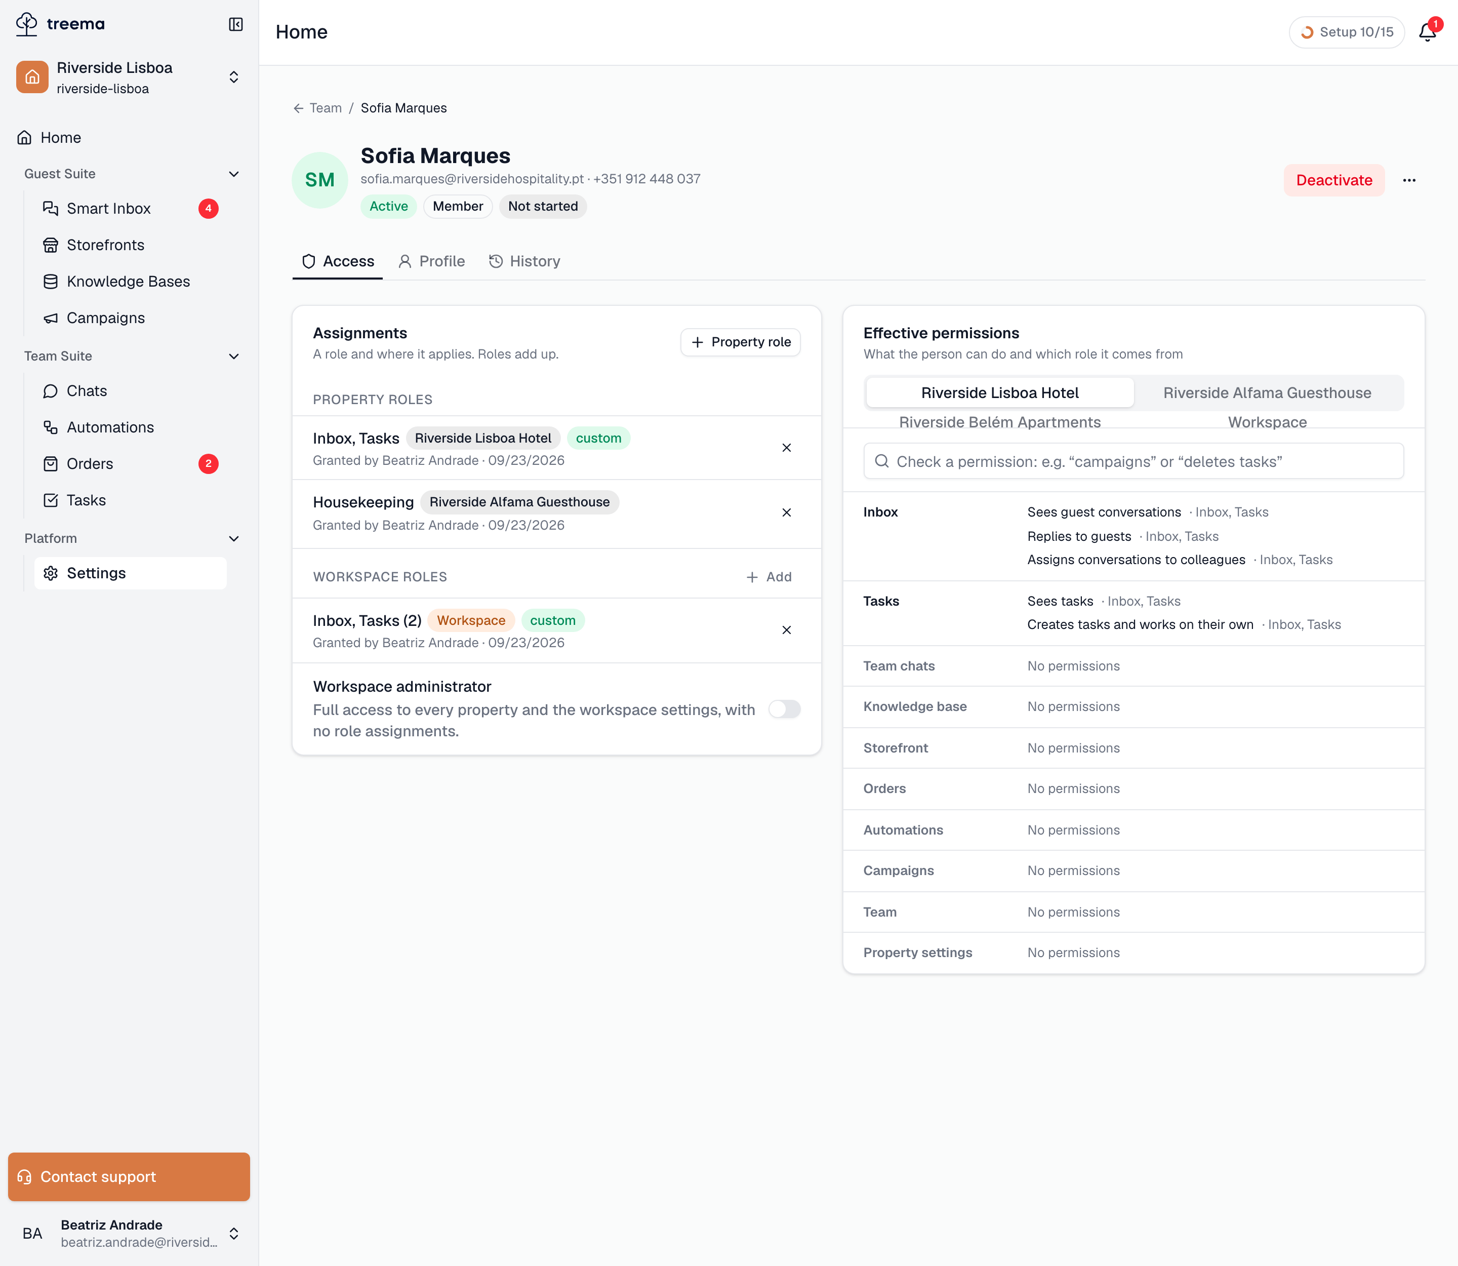The height and width of the screenshot is (1266, 1458).
Task: Collapse the Platform section
Action: tap(234, 538)
